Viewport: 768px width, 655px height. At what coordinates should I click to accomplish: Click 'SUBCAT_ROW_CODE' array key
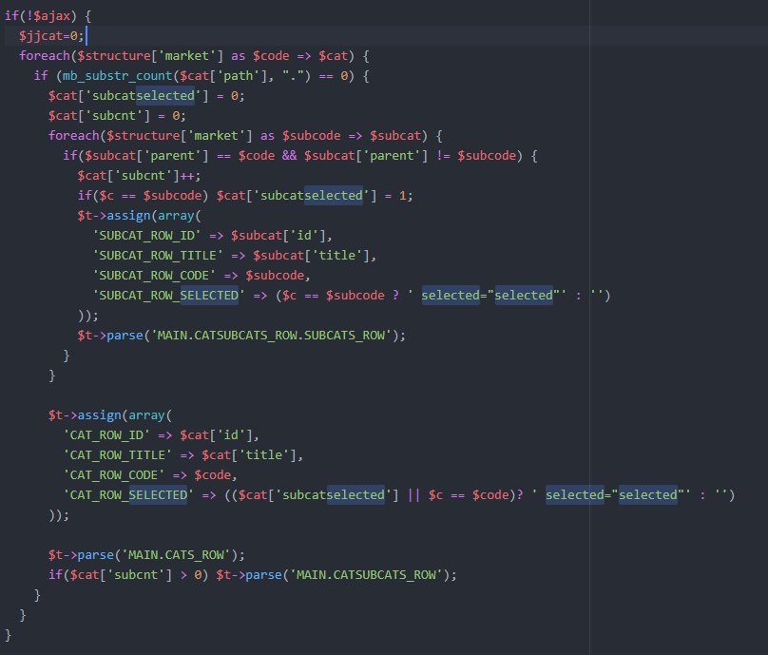pos(154,276)
